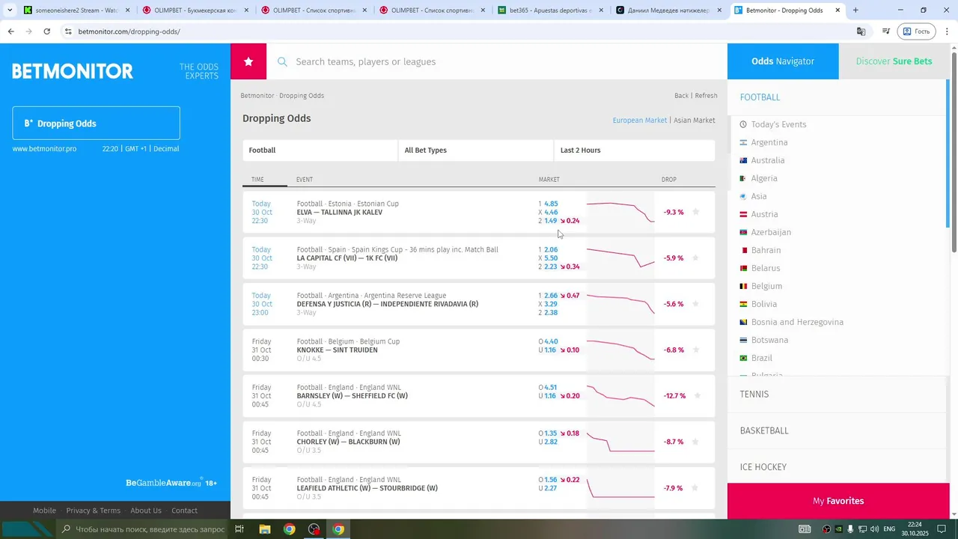Click the Botswana flag icon

(x=743, y=340)
